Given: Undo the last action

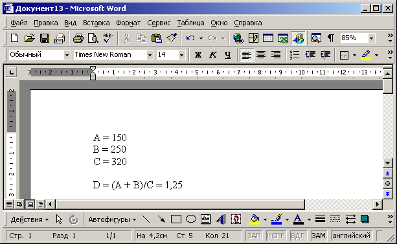Looking at the screenshot, I should pyautogui.click(x=190, y=38).
